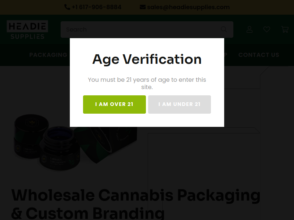Screen dimensions: 294x220
Task: Click the Age Verification heading
Action: [x=147, y=59]
